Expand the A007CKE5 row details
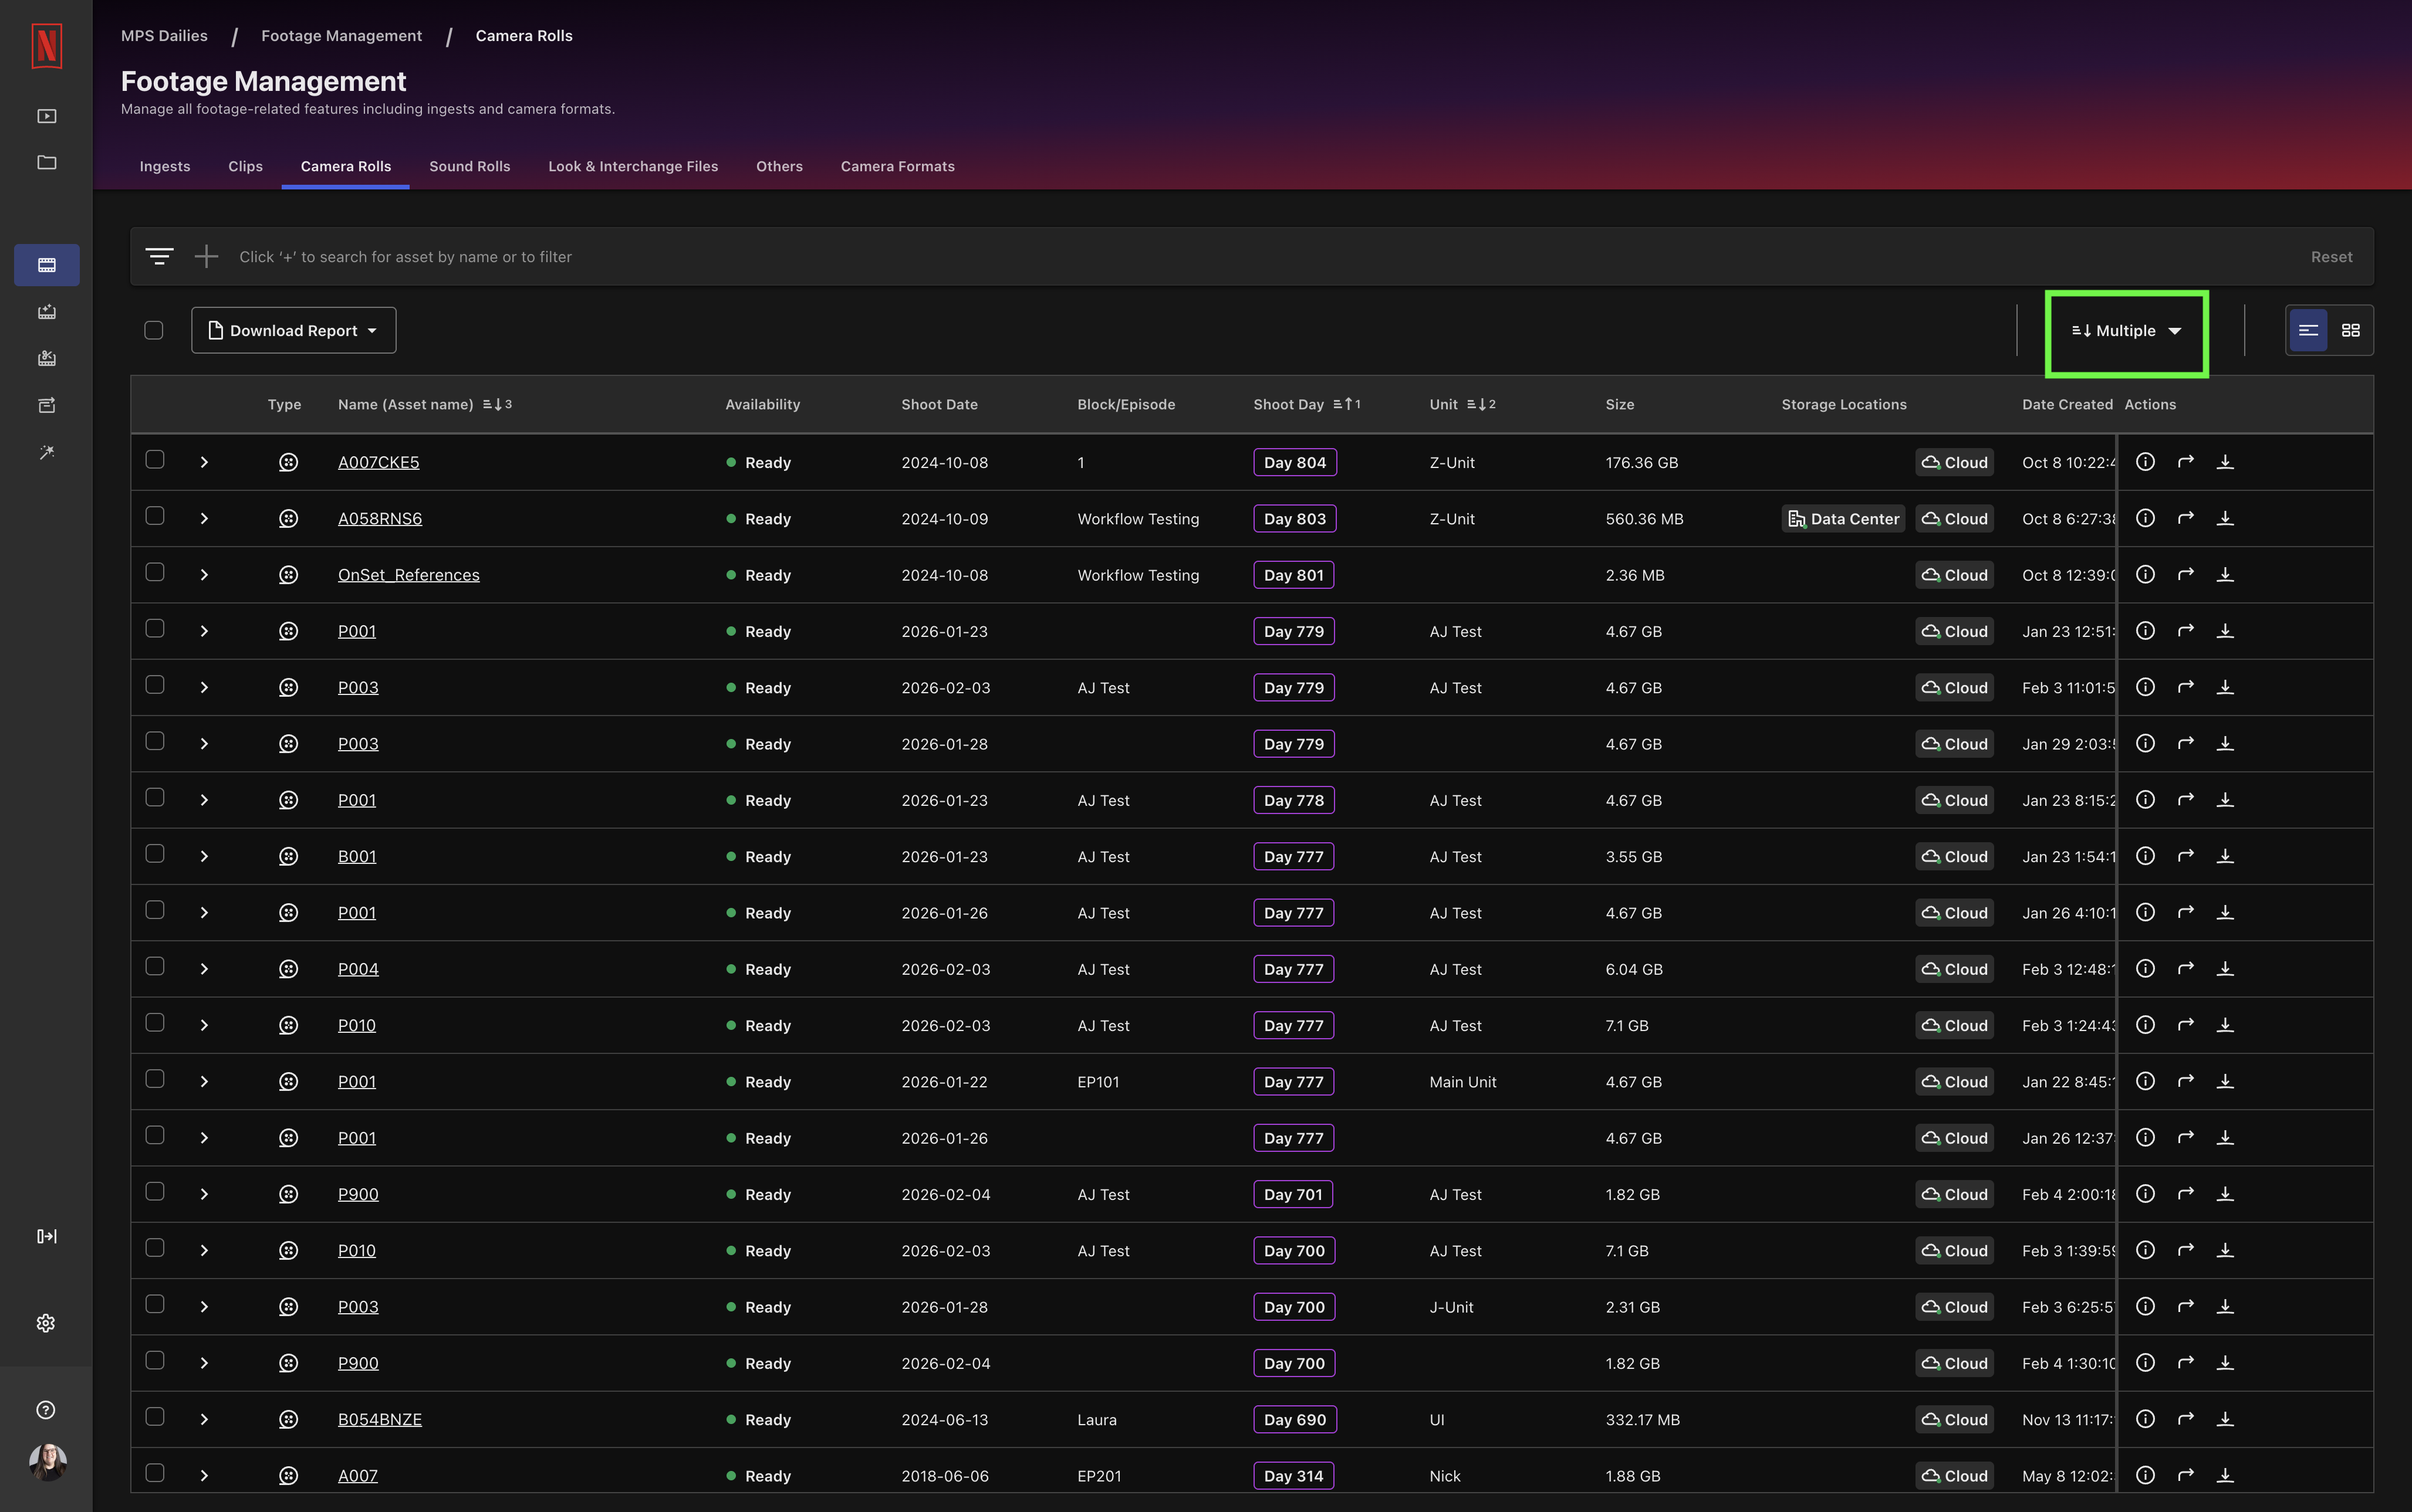This screenshot has height=1512, width=2412. tap(204, 461)
